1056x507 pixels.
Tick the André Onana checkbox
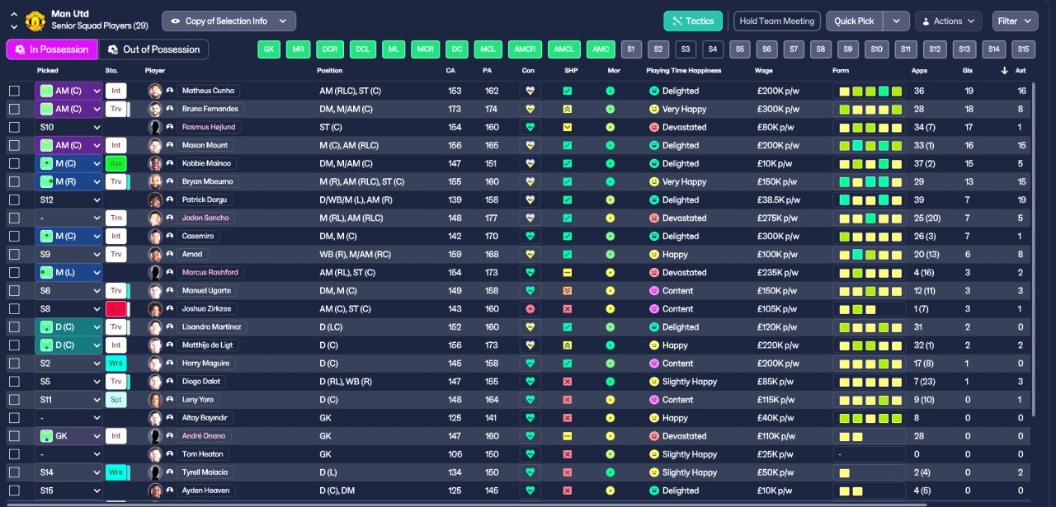pyautogui.click(x=14, y=435)
